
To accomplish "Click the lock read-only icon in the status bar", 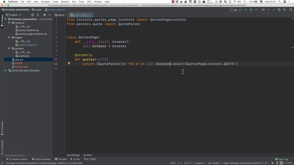I will tap(272, 163).
